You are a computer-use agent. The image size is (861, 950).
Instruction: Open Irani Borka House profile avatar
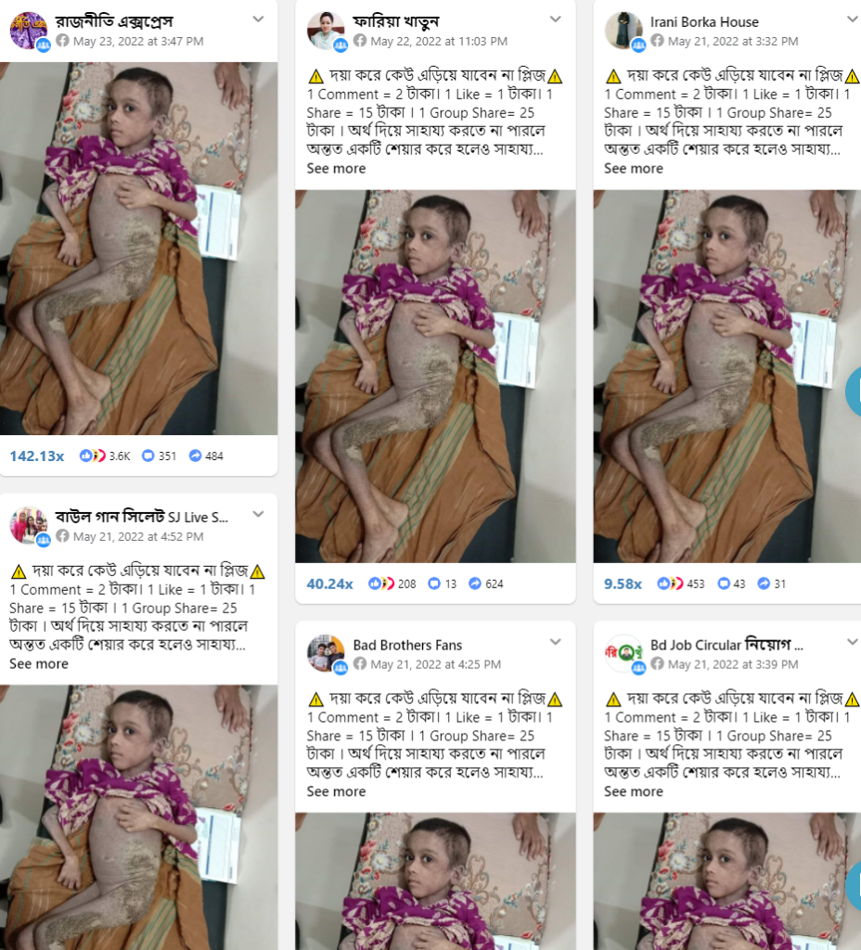(623, 30)
